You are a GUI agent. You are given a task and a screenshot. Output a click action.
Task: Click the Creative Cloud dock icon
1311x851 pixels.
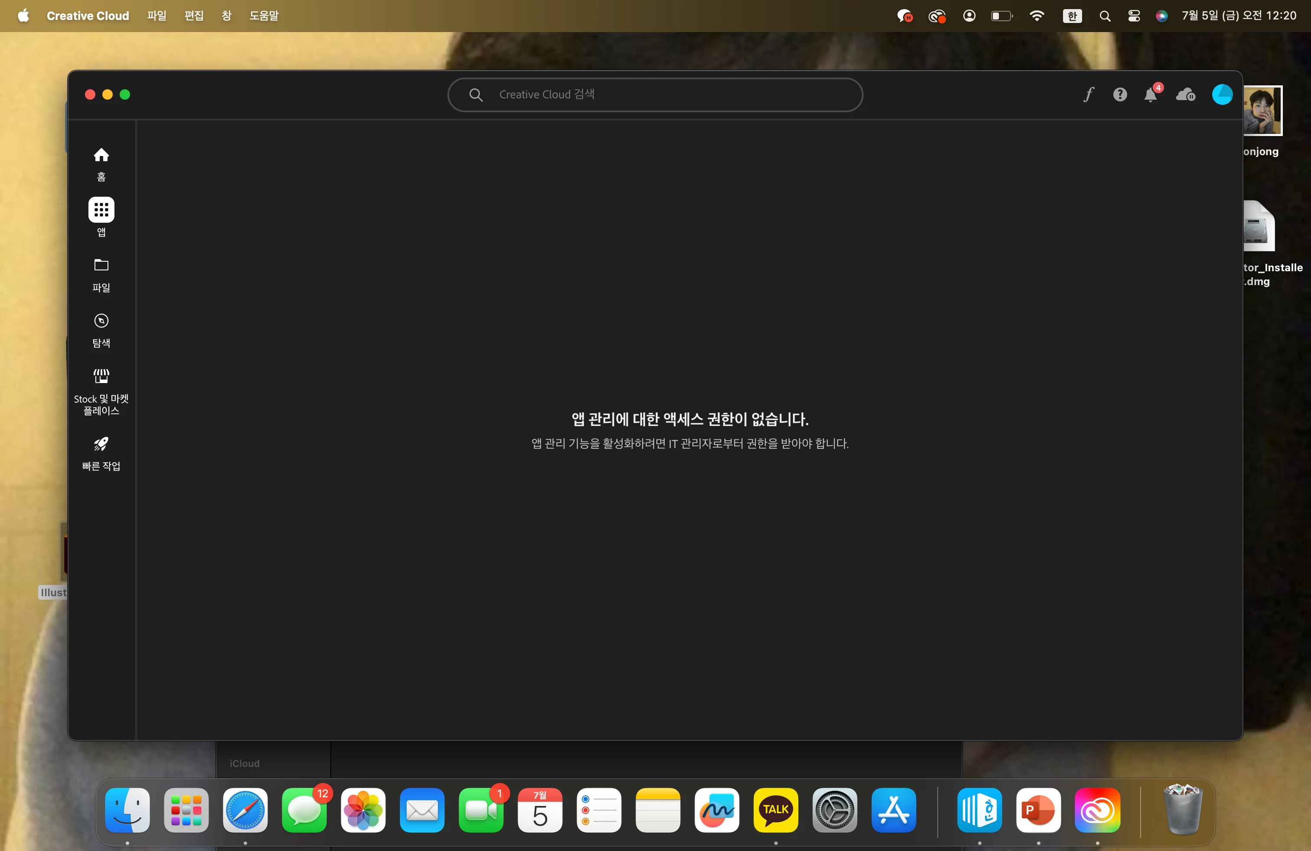[1097, 810]
